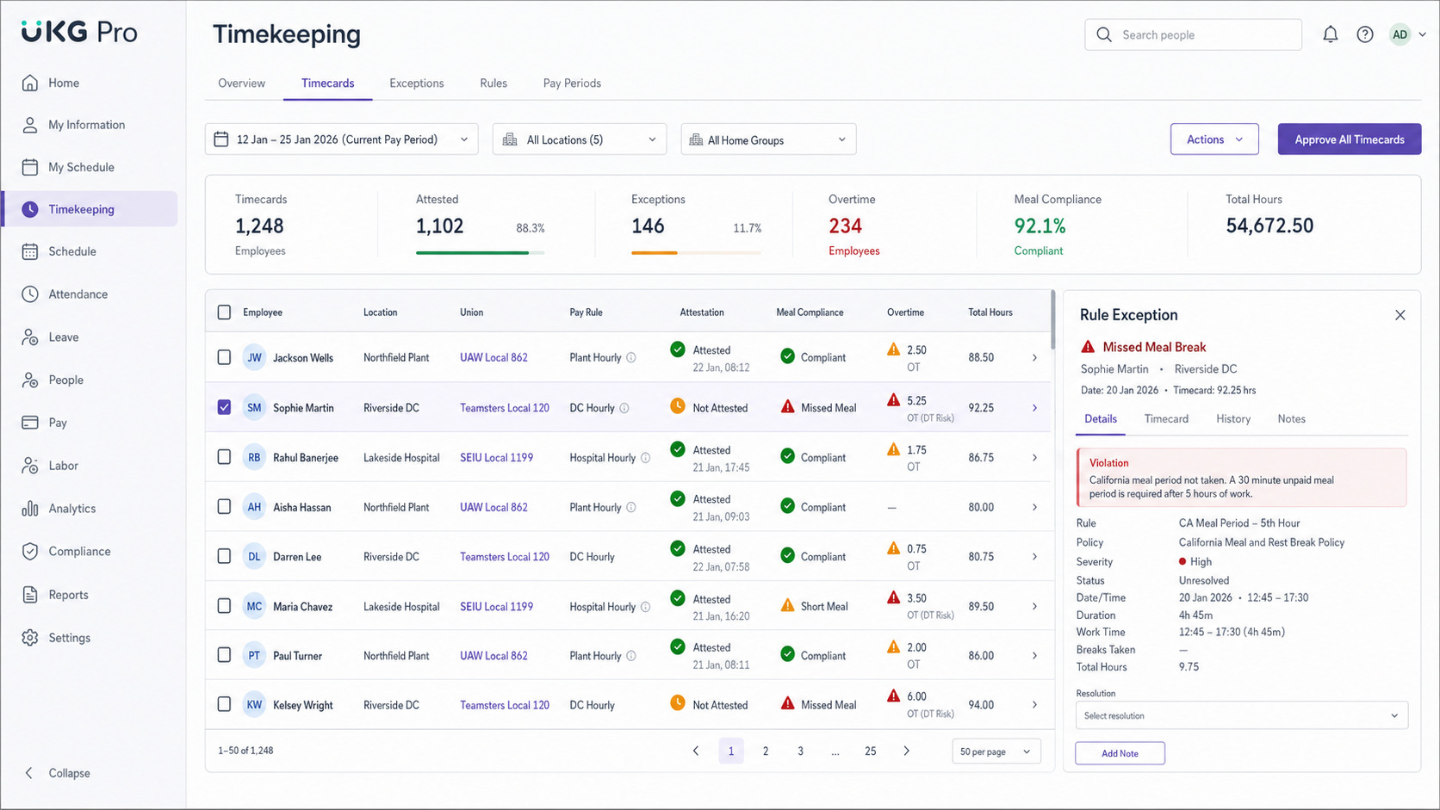Check the Kelsey Wright row checkbox
Screen dimensions: 1440x810
pos(224,704)
